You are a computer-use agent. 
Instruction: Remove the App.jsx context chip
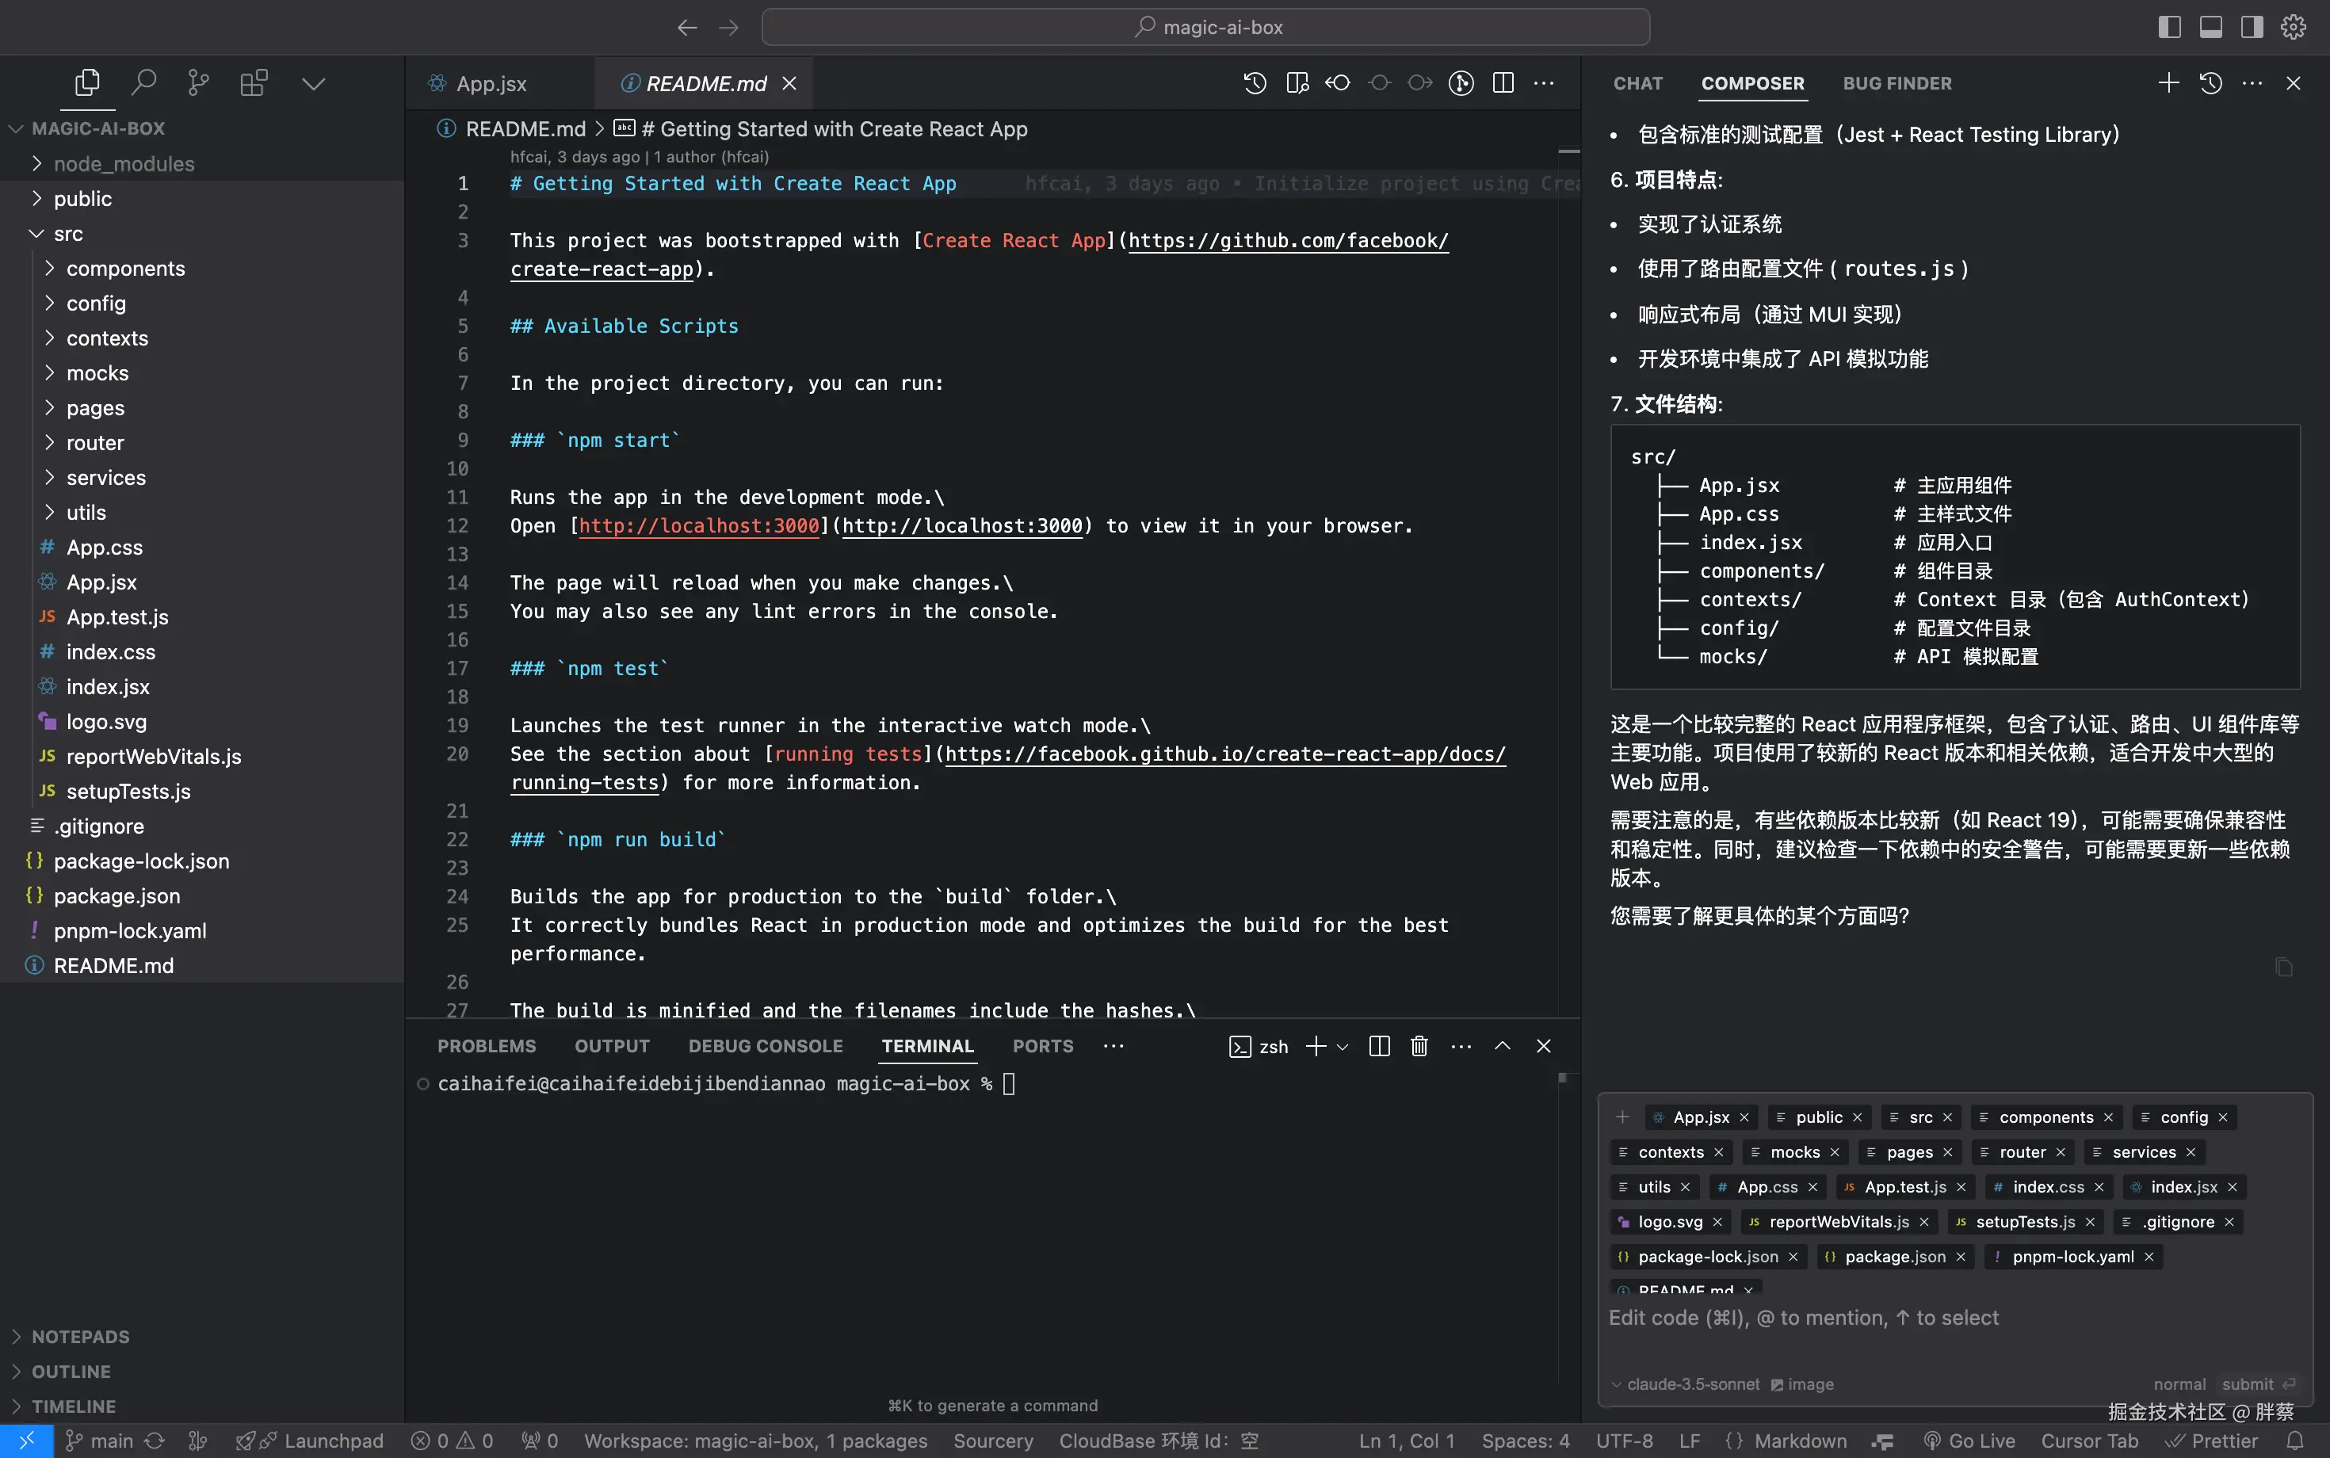pyautogui.click(x=1744, y=1117)
